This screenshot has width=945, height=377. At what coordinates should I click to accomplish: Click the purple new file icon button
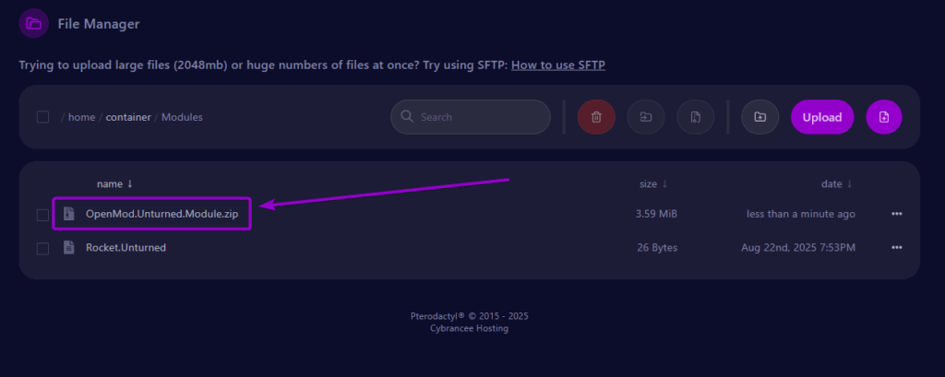(x=883, y=117)
